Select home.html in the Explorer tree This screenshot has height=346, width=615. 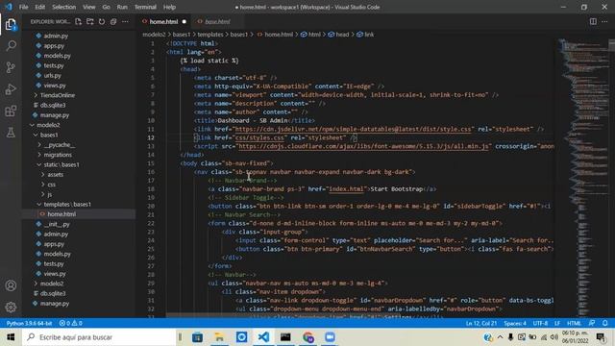tap(61, 214)
